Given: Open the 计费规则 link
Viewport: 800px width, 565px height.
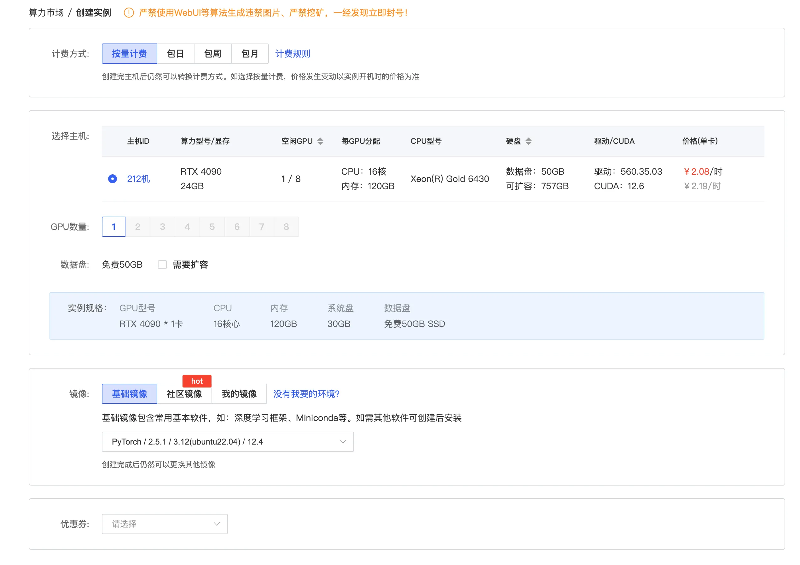Looking at the screenshot, I should [x=292, y=54].
